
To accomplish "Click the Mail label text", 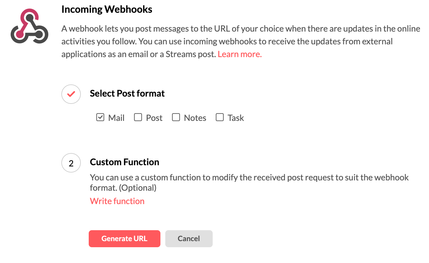I will 116,118.
